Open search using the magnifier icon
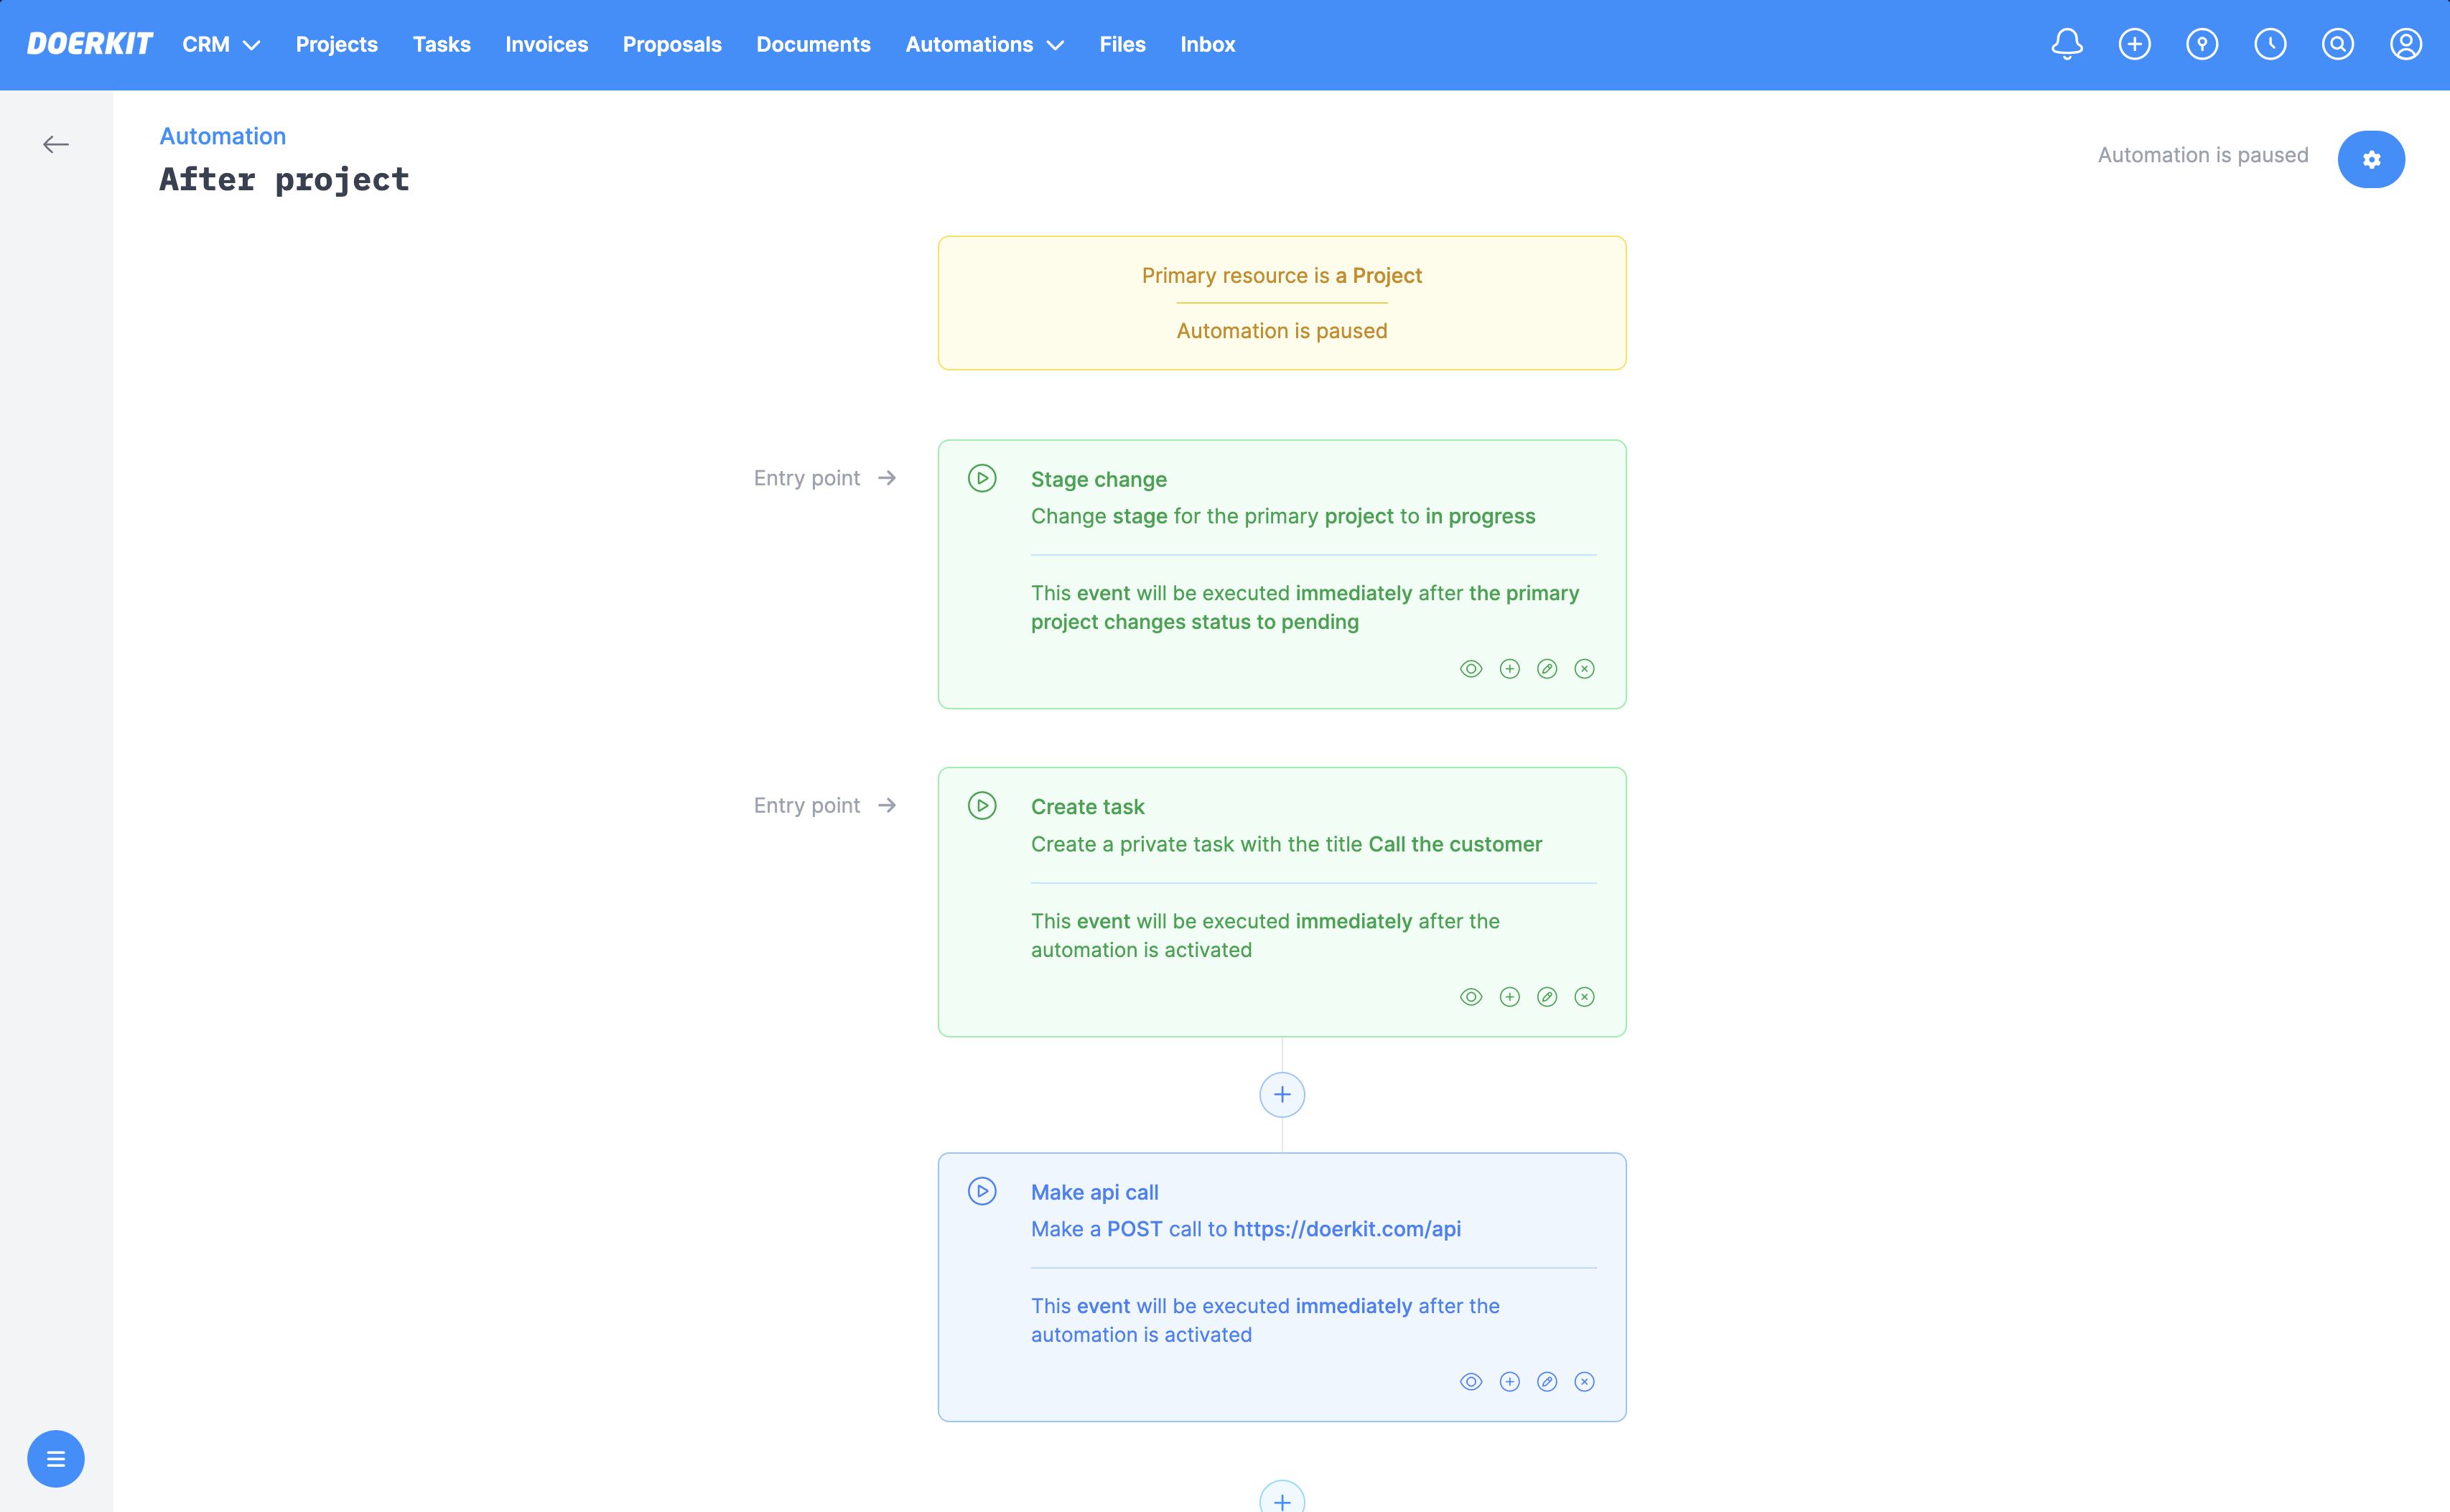The image size is (2450, 1512). click(2338, 44)
